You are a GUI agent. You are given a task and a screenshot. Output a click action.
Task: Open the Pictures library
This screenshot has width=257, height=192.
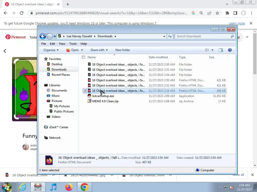pos(57,101)
